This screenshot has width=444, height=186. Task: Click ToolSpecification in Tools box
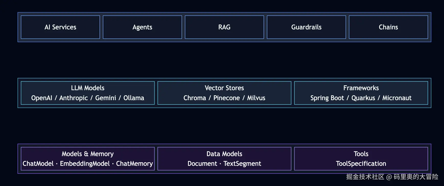361,164
